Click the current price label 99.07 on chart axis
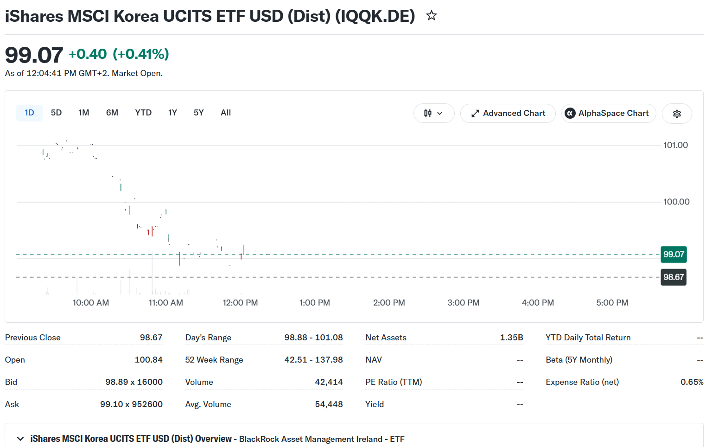 tap(674, 254)
